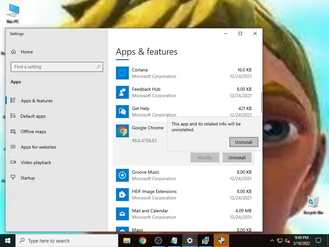
Task: Select the Feedback Hub list entry
Action: (x=183, y=92)
